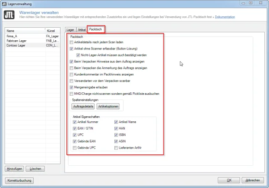The height and width of the screenshot is (188, 269).
Task: Toggle EAN / GTIN checkbox
Action: (x=74, y=128)
